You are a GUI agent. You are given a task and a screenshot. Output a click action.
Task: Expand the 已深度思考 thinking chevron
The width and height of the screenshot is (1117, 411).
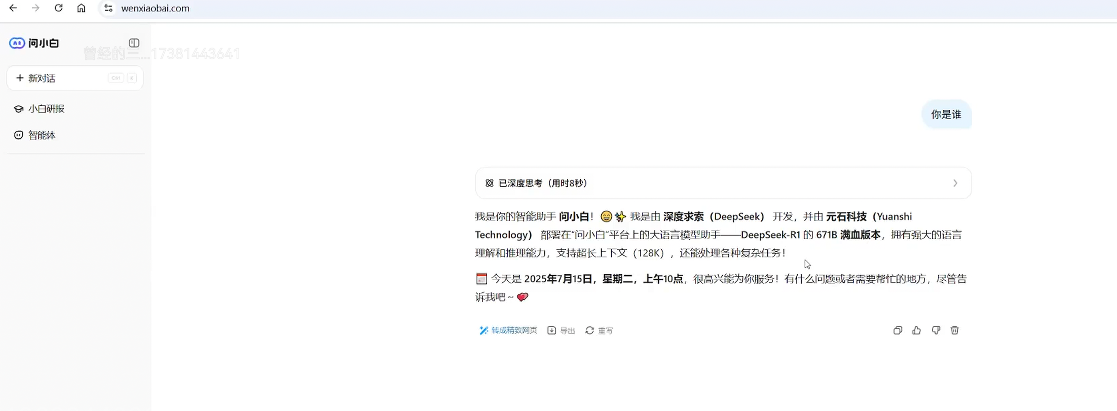[x=955, y=183]
